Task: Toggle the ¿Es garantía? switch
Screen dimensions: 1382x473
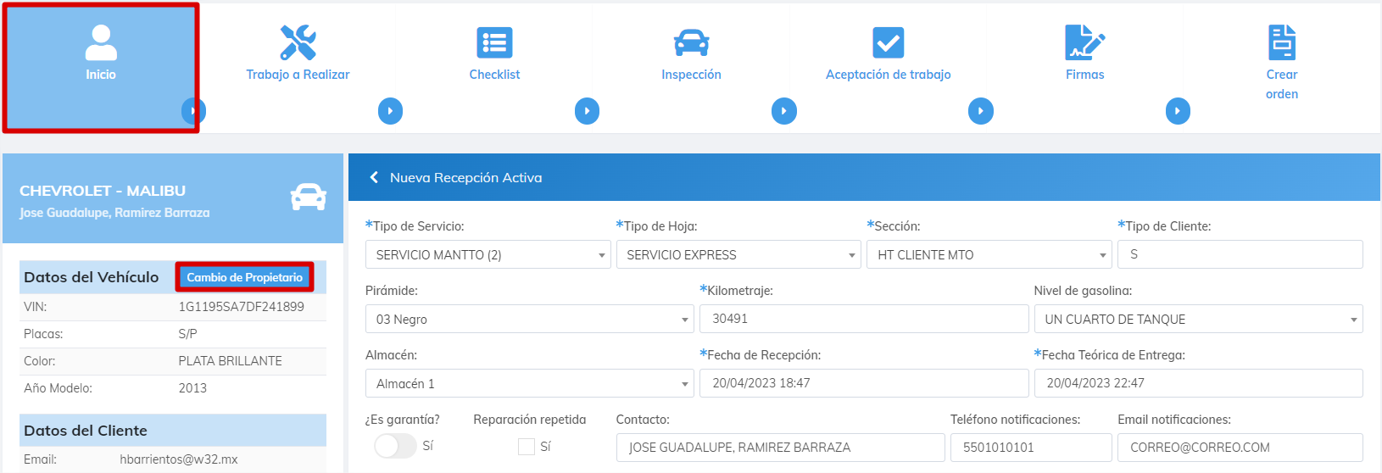Action: click(395, 446)
